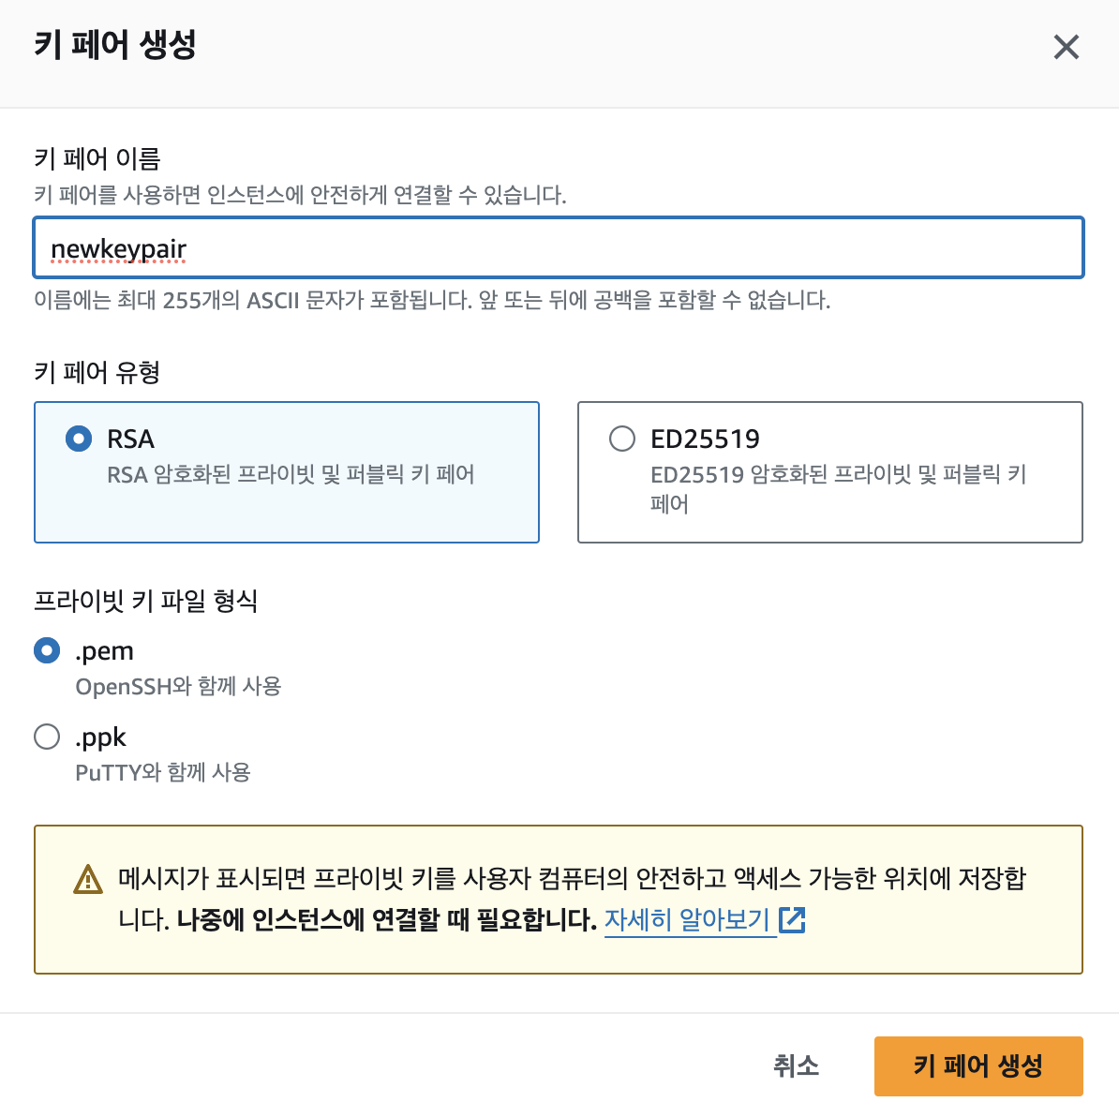Click the 프라이빗 키 파일 형식 heading
Image resolution: width=1119 pixels, height=1117 pixels.
tap(145, 601)
